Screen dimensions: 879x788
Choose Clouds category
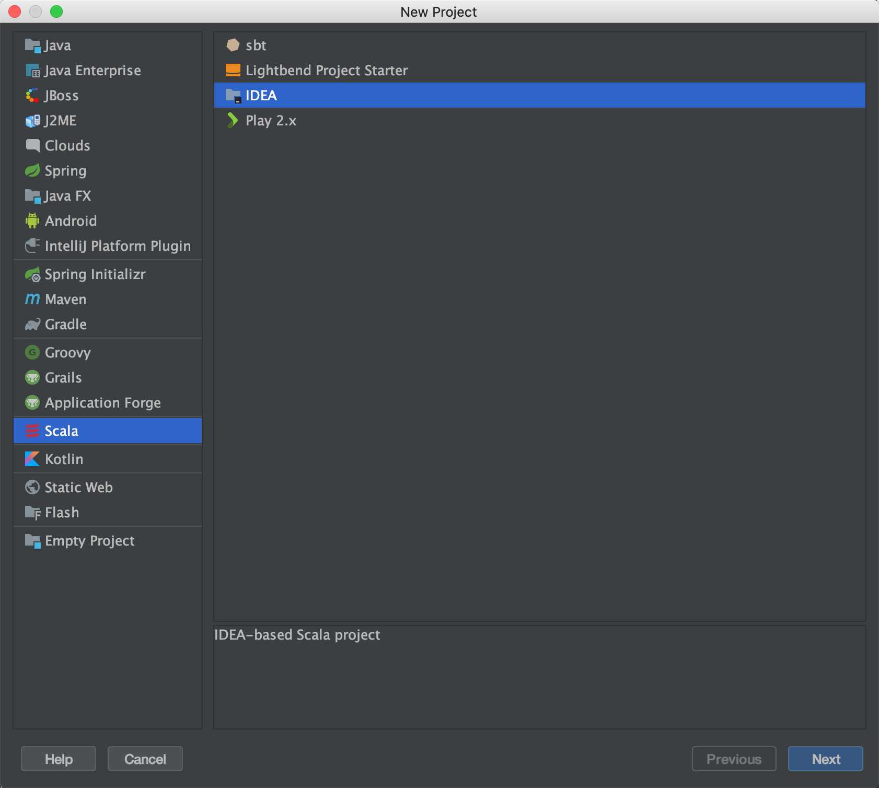[108, 146]
